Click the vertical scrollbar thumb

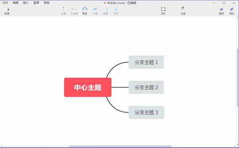click(237, 77)
